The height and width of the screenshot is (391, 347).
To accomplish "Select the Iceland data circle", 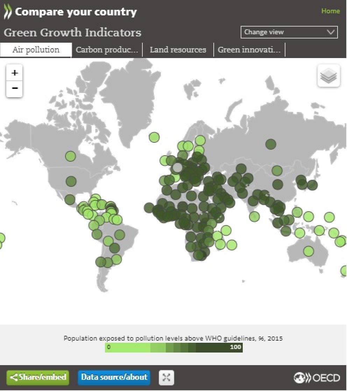I will [x=154, y=137].
